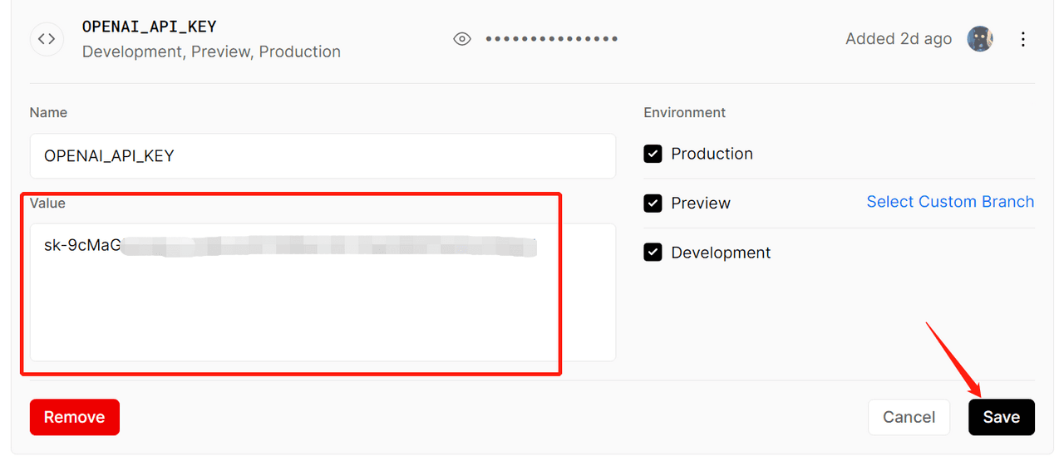The height and width of the screenshot is (466, 1064).
Task: Click the code brackets icon beside OPENAI_API_KEY
Action: 47,39
